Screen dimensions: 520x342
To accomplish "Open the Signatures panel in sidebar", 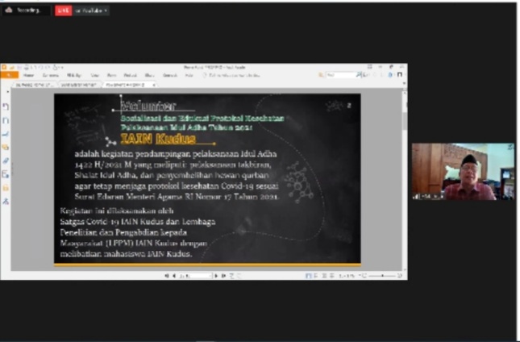I will 6,201.
